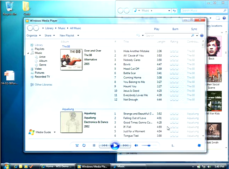Select track Nobody Cares
The height and width of the screenshot is (169, 229).
tap(132, 60)
